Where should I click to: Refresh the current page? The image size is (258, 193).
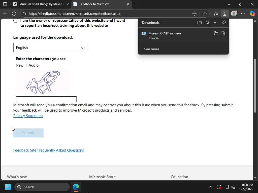14,14
